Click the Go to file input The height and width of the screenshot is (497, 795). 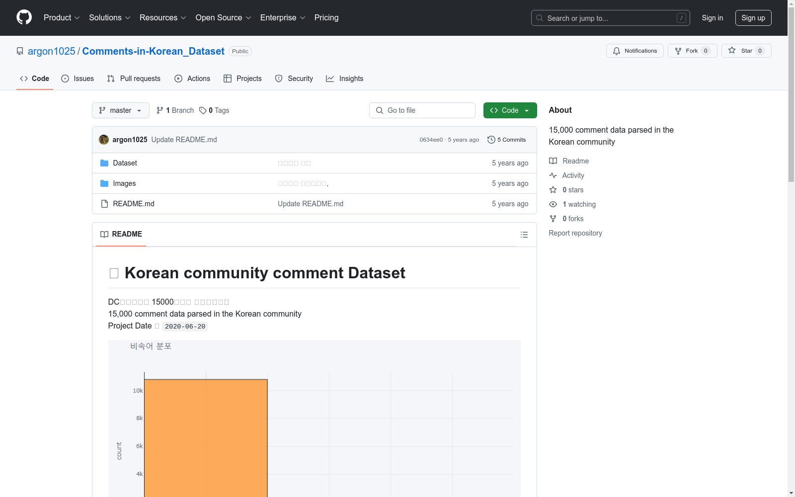click(x=422, y=110)
